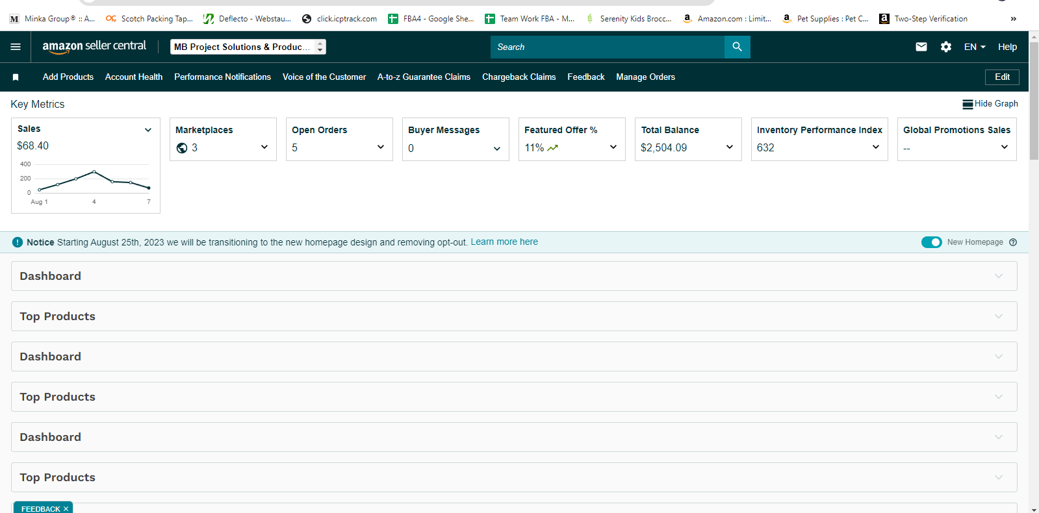Open the Seller Central hamburger menu
The height and width of the screenshot is (513, 1039).
pos(16,47)
